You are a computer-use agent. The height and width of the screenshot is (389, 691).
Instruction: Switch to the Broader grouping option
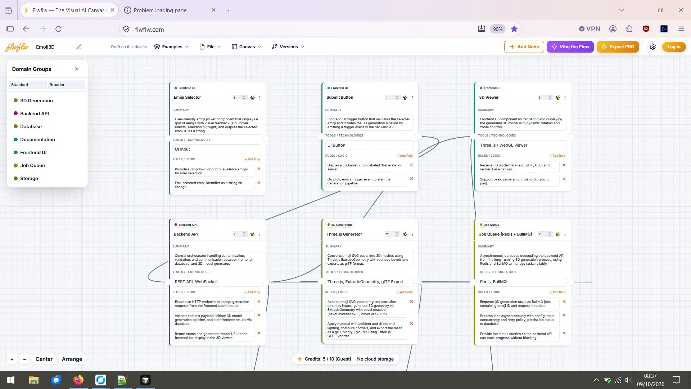[66, 85]
